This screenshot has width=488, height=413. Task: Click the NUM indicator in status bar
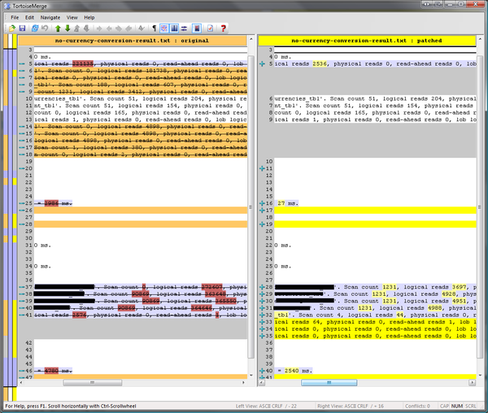457,406
